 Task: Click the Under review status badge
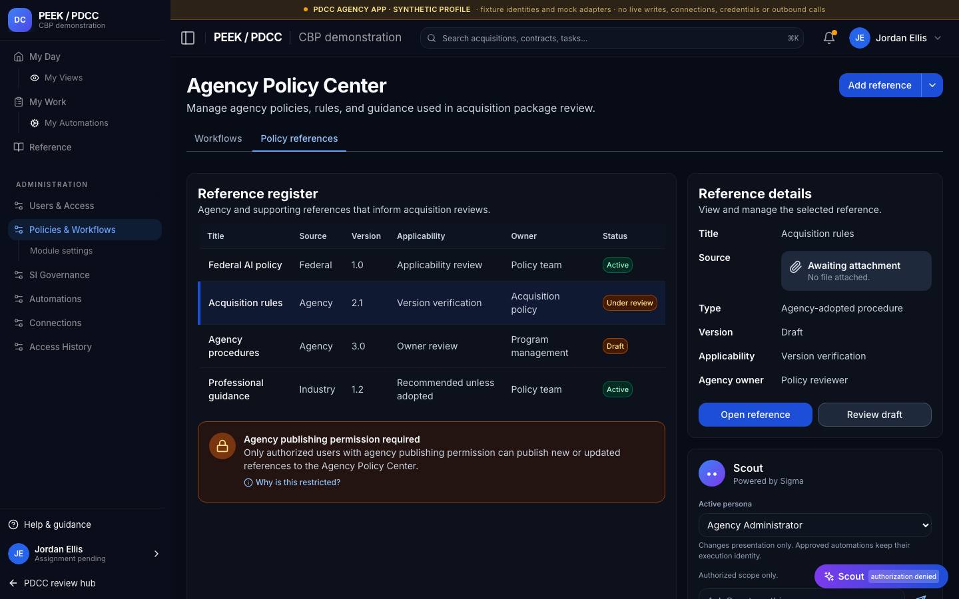point(629,303)
